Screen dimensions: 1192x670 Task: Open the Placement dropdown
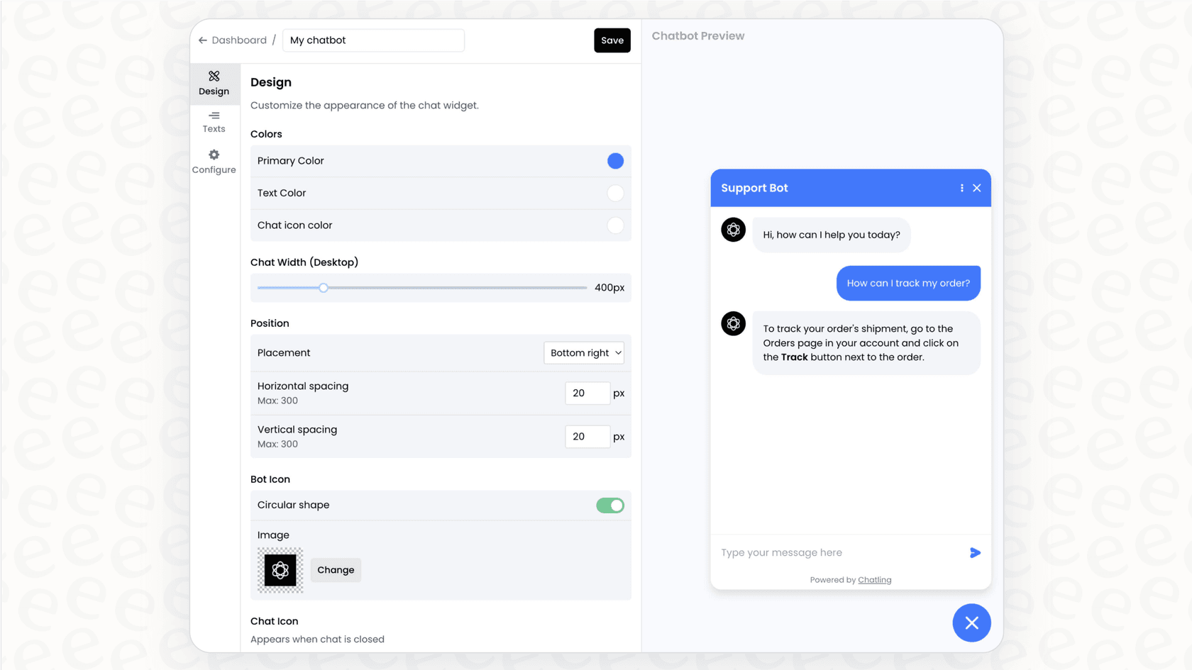[584, 352]
